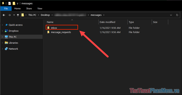Expand chevron after Desktop in breadcrumb
182x95 pixels.
[x=52, y=15]
